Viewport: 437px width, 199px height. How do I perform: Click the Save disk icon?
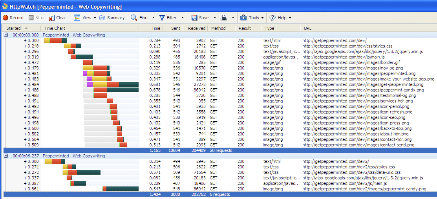click(x=194, y=18)
